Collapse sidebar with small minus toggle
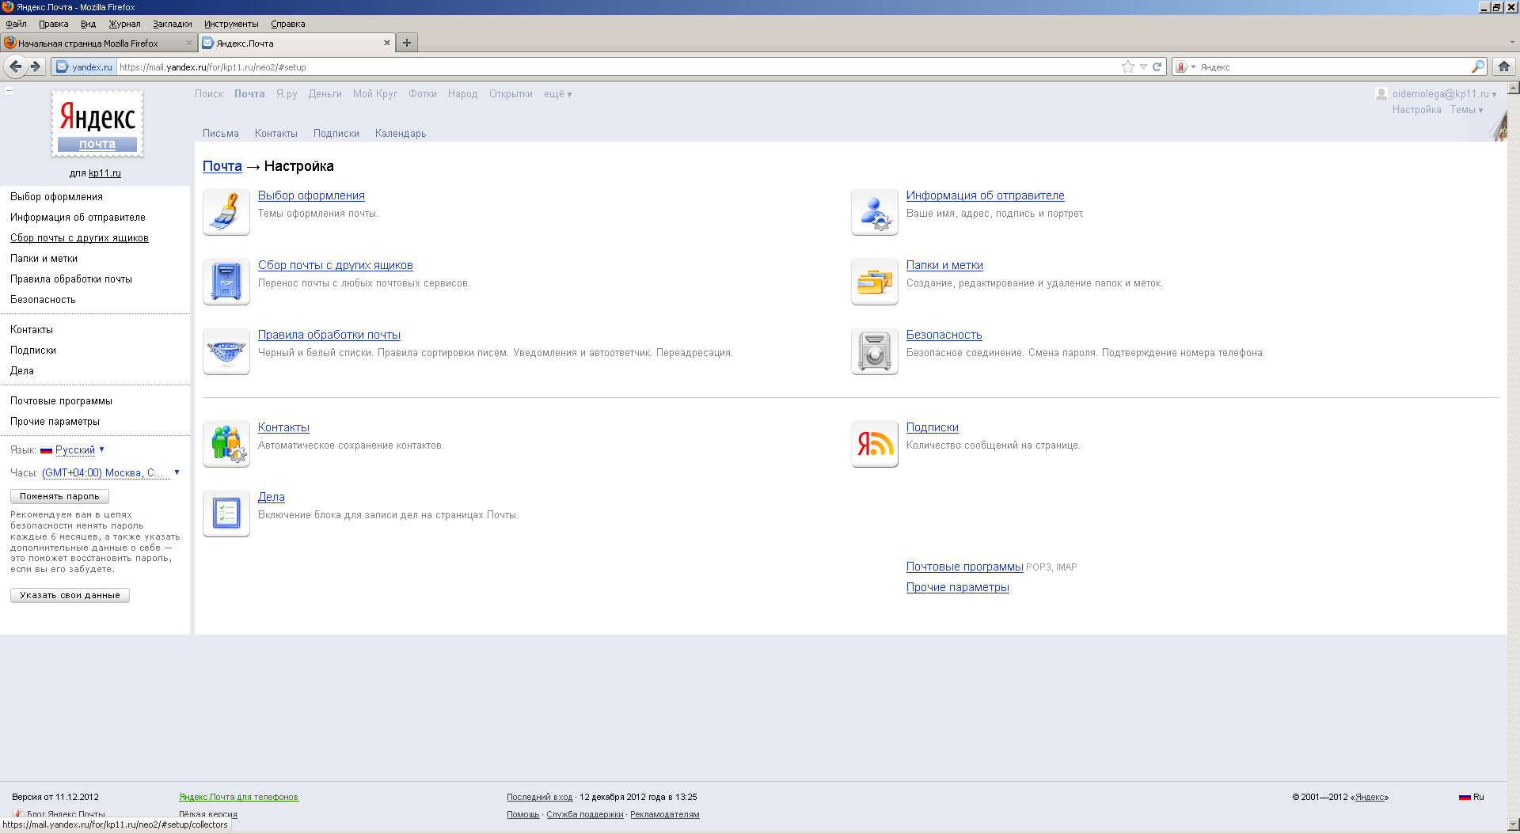 coord(9,90)
